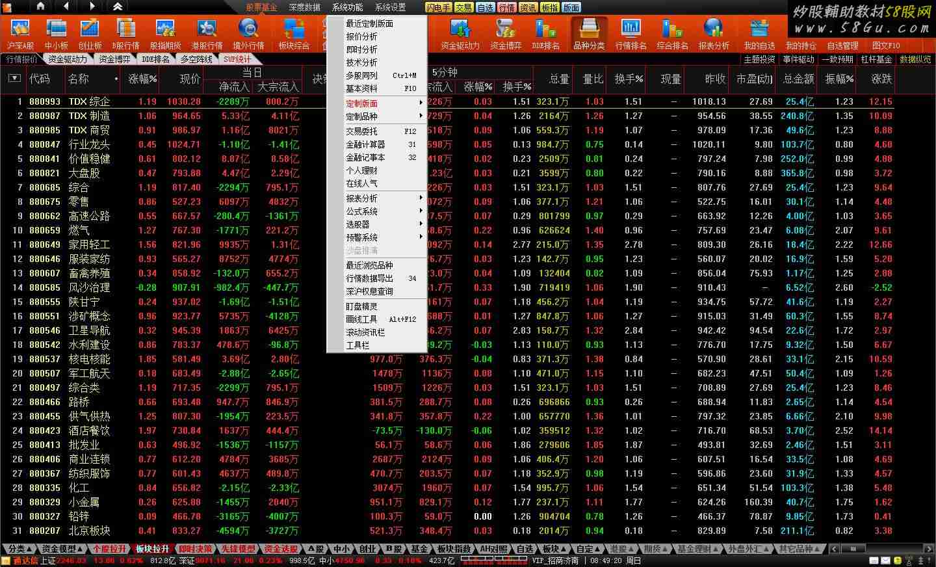Screen dimensions: 936x567
Task: Open 行情排名 quote ranking icon
Action: point(630,34)
